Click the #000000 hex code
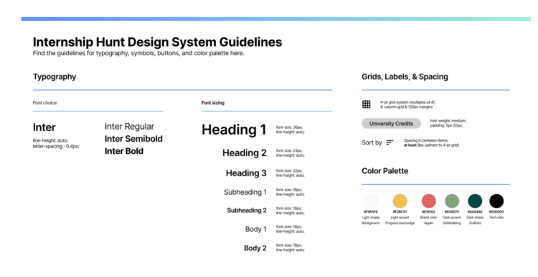This screenshot has height=277, width=538. 496,212
